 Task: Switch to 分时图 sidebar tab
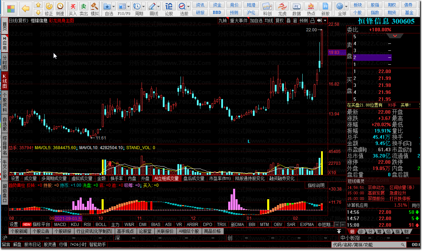(5, 62)
